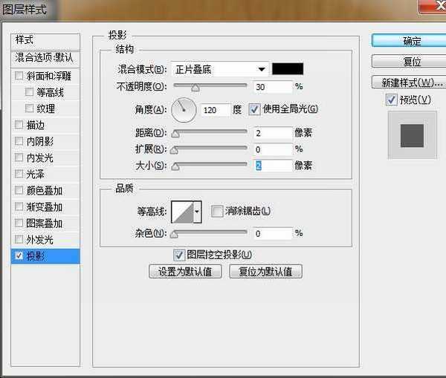Screen dimensions: 446x378
Task: Click the angle dial control
Action: point(184,110)
